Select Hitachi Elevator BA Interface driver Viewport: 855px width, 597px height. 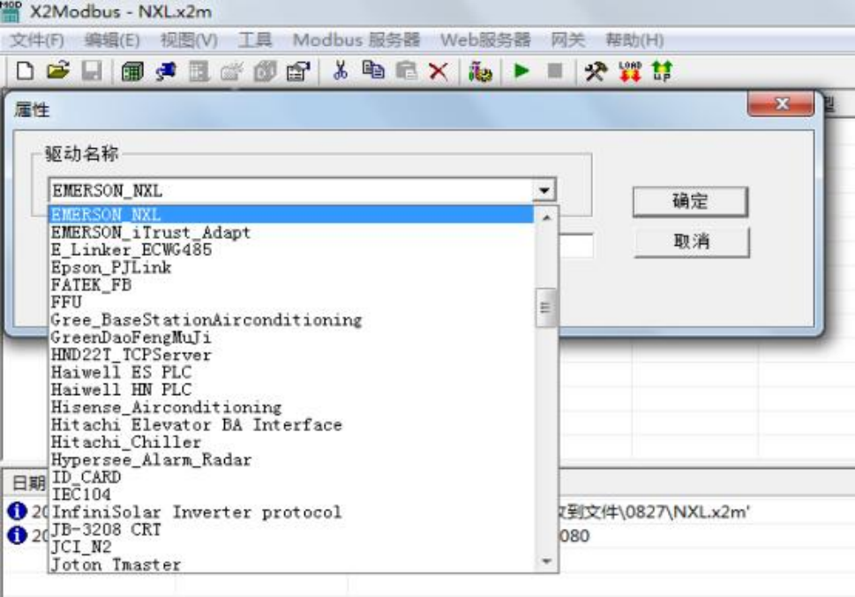coord(291,425)
